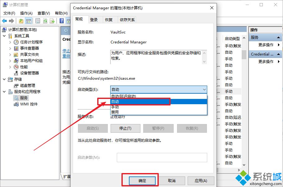The image size is (283, 187).
Task: Refresh the view with the green toolbar icon
Action: click(45, 21)
